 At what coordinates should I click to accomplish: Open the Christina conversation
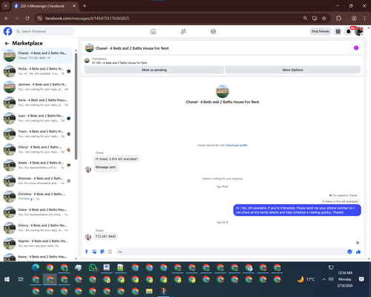coord(37,197)
